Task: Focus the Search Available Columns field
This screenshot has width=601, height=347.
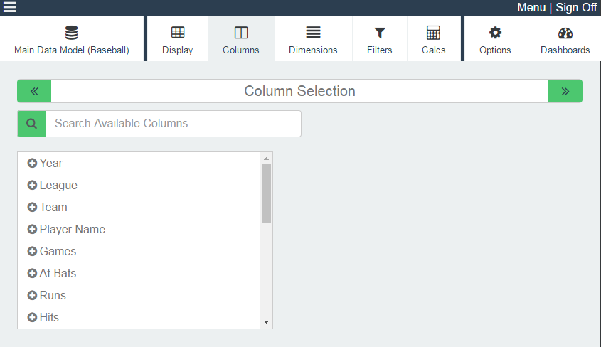Action: point(174,124)
